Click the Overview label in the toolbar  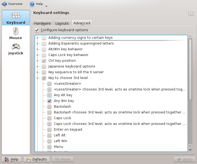[x=15, y=4]
